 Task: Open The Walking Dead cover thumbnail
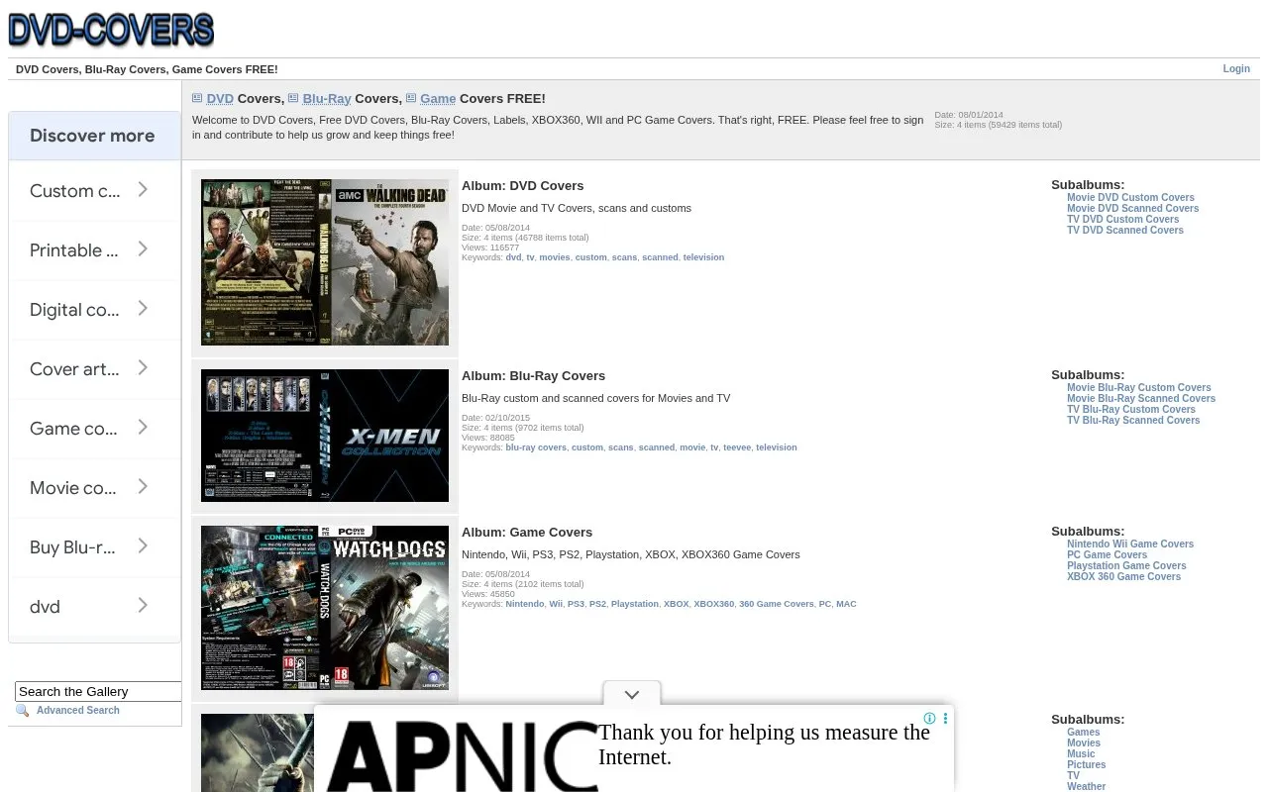[x=325, y=262]
